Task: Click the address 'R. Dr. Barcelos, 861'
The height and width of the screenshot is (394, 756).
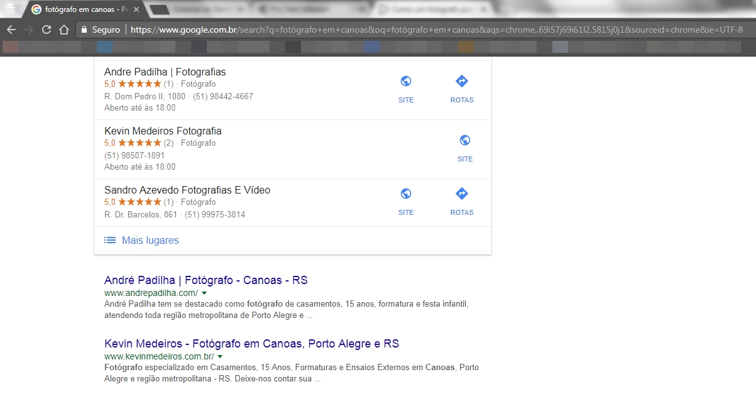Action: point(141,215)
